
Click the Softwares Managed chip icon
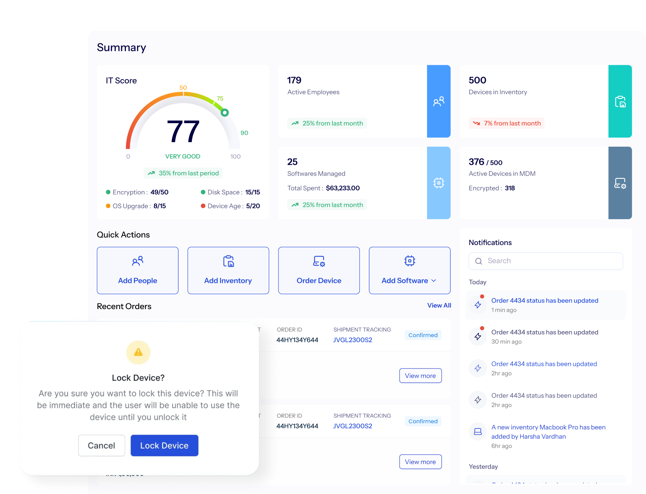click(439, 183)
